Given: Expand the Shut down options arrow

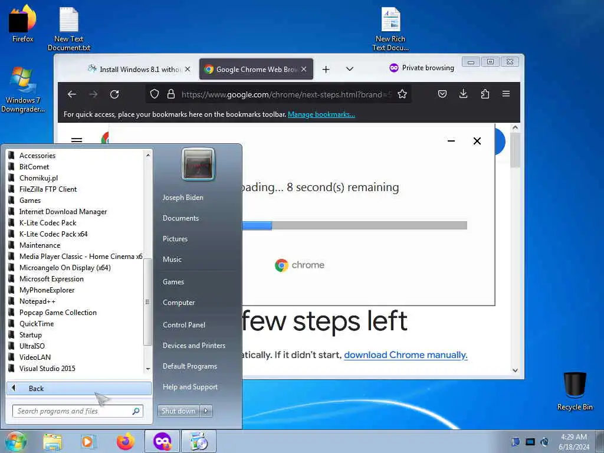Looking at the screenshot, I should click(x=206, y=411).
